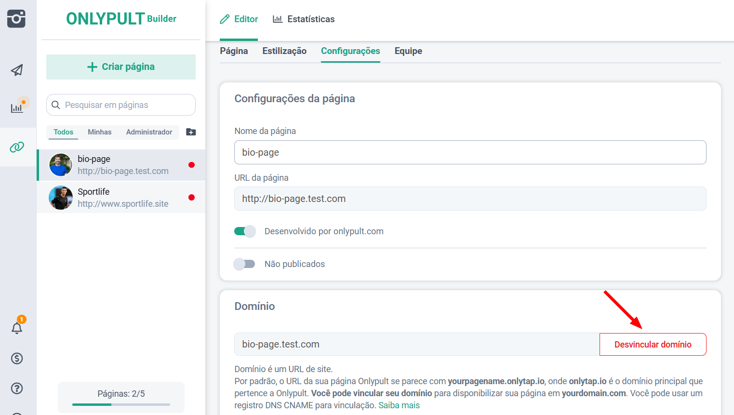Open the help question mark icon
734x415 pixels.
(x=17, y=388)
